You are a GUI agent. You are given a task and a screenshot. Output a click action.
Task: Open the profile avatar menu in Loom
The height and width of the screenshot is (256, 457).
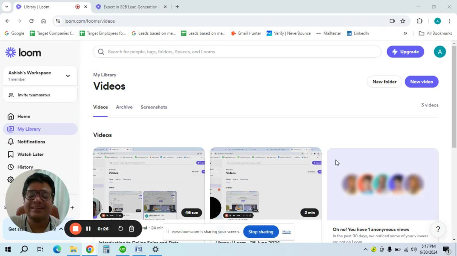tap(440, 52)
